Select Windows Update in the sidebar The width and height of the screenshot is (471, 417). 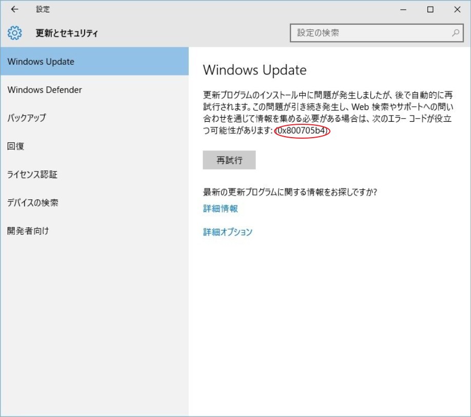pyautogui.click(x=41, y=61)
